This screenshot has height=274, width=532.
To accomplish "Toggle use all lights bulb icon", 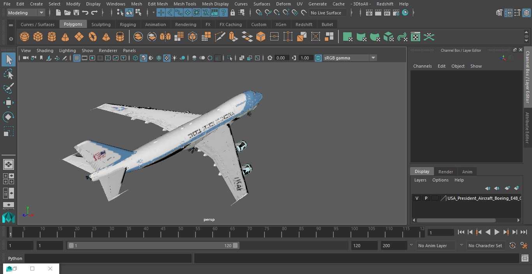I will (174, 58).
